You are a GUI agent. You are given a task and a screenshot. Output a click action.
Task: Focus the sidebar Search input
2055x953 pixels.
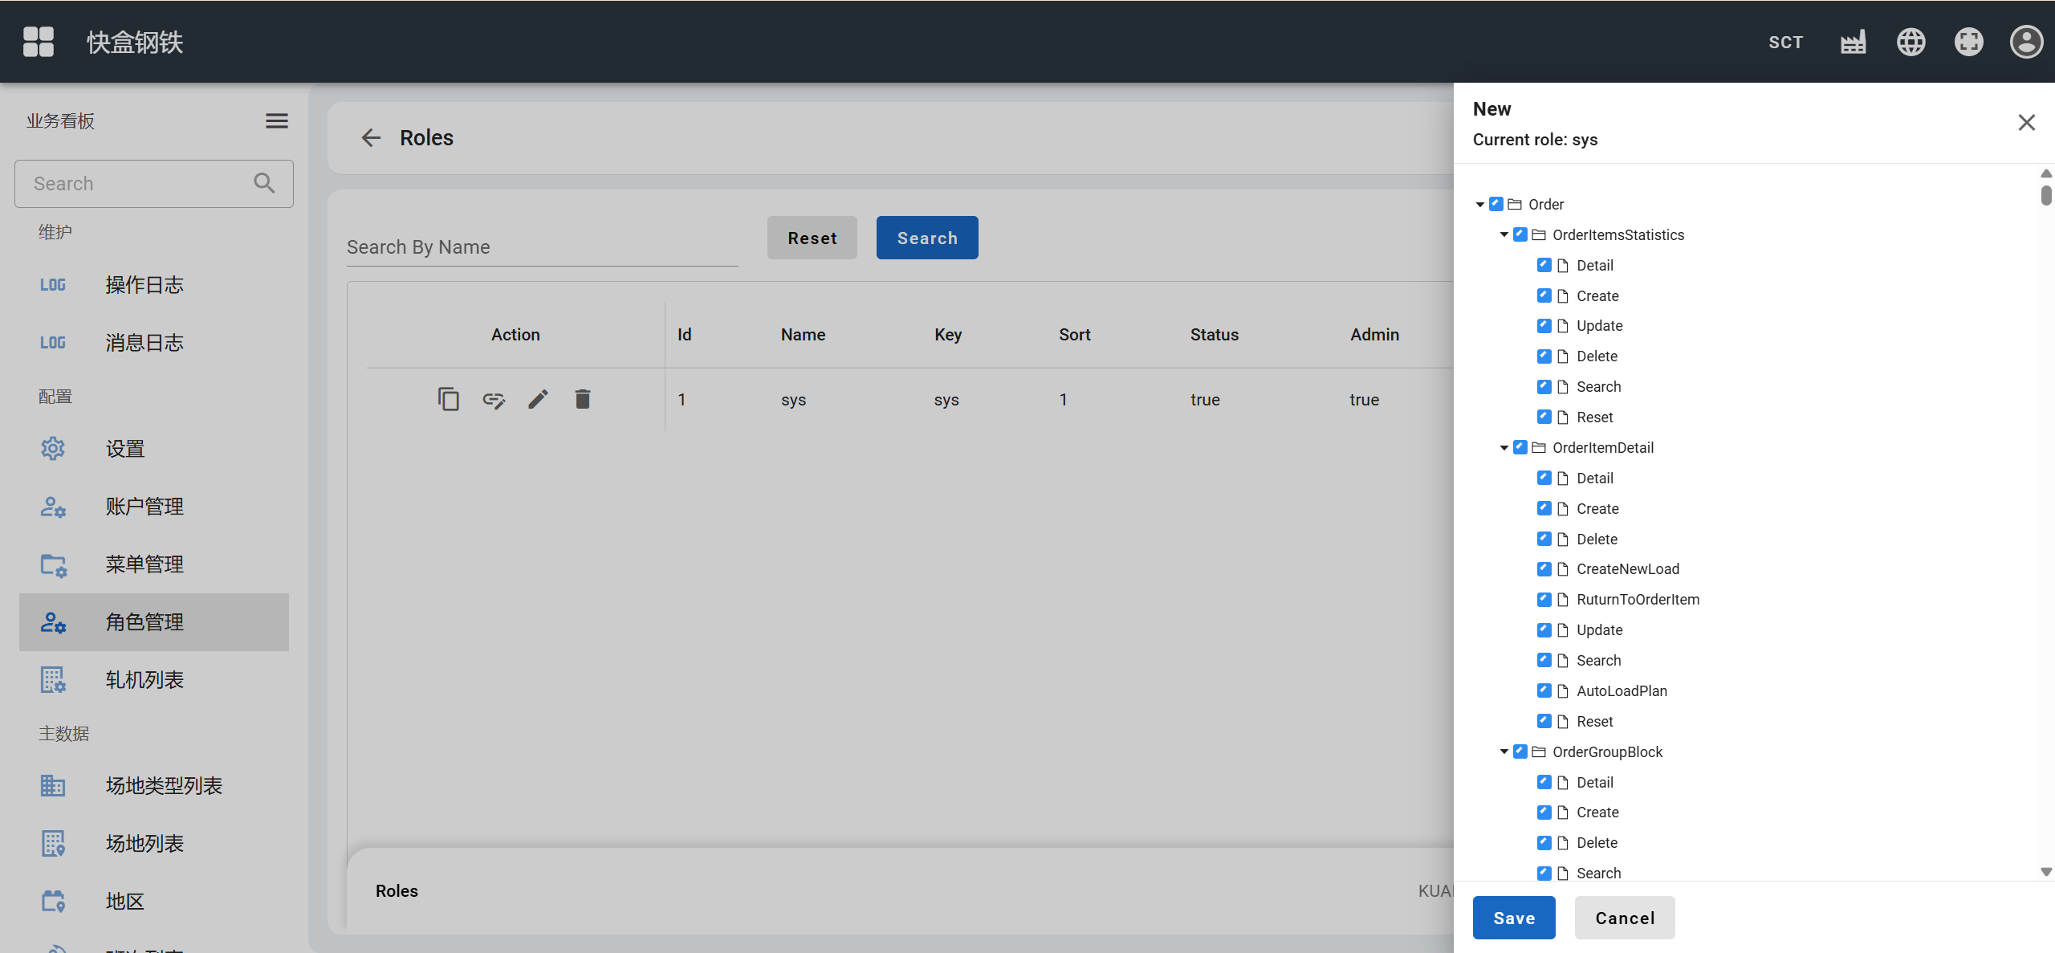(x=154, y=184)
